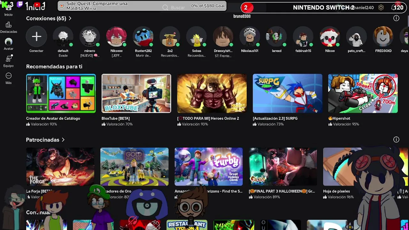This screenshot has width=409, height=230.
Task: Open friend avatar Nikoww
Action: (116, 37)
